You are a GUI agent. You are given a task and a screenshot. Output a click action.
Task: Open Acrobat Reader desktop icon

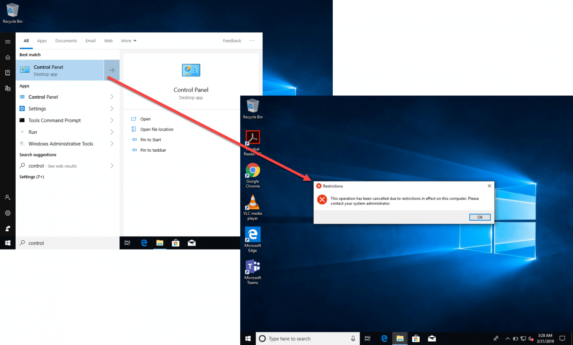pyautogui.click(x=253, y=138)
